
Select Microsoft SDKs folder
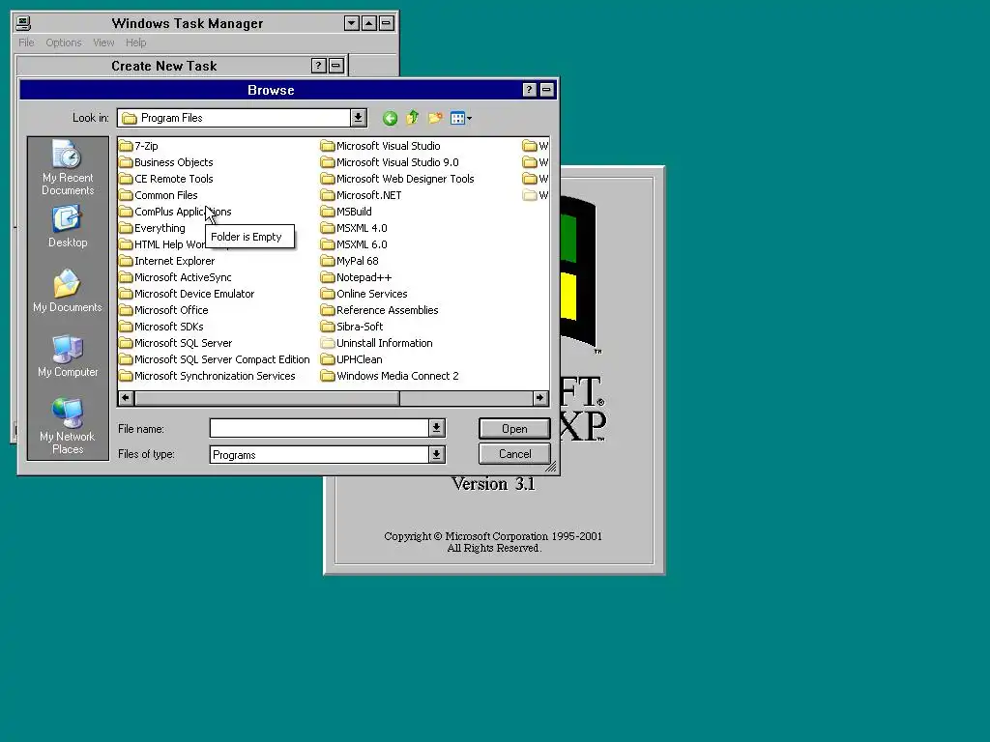tap(161, 327)
